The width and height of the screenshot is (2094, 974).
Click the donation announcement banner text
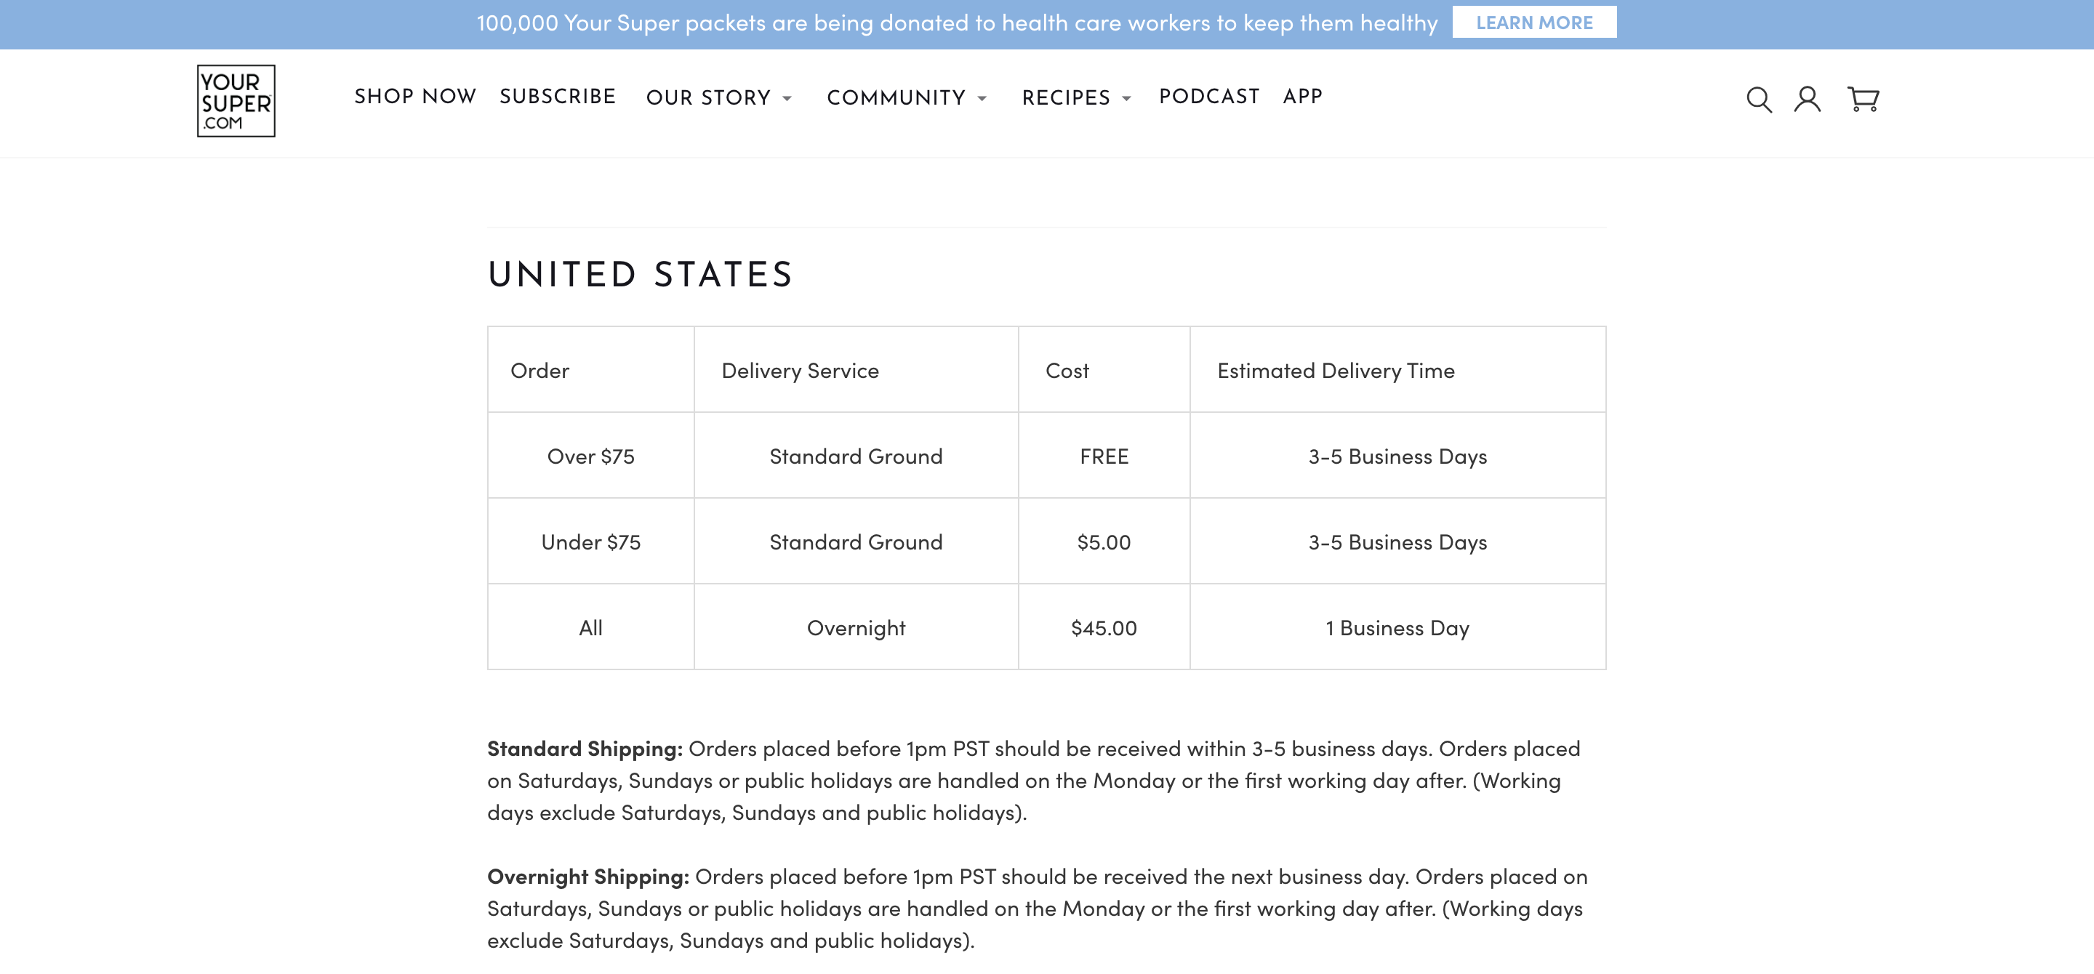tap(957, 23)
